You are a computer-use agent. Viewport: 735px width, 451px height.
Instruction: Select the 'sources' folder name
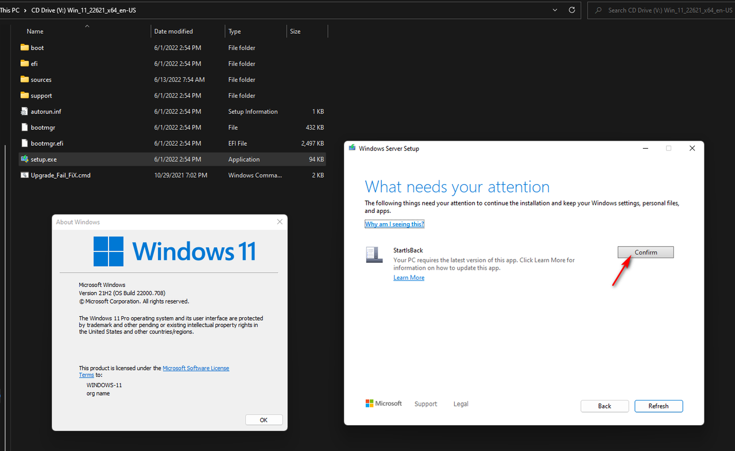point(41,80)
